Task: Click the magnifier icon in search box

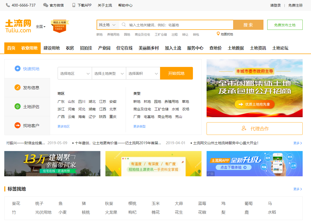Action: point(124,25)
